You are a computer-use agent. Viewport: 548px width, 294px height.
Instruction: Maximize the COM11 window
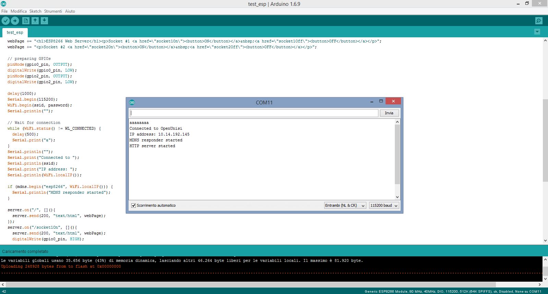point(381,101)
